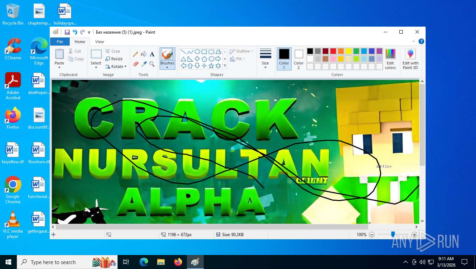Choose the Right arrow shape

coord(218,58)
